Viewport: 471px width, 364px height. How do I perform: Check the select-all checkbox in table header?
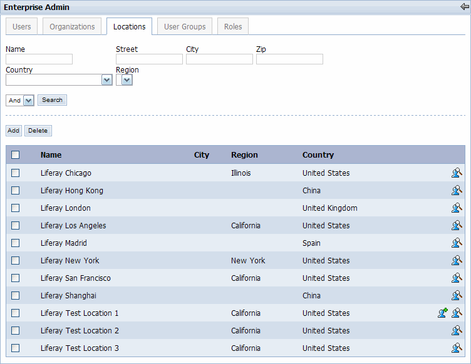click(16, 155)
